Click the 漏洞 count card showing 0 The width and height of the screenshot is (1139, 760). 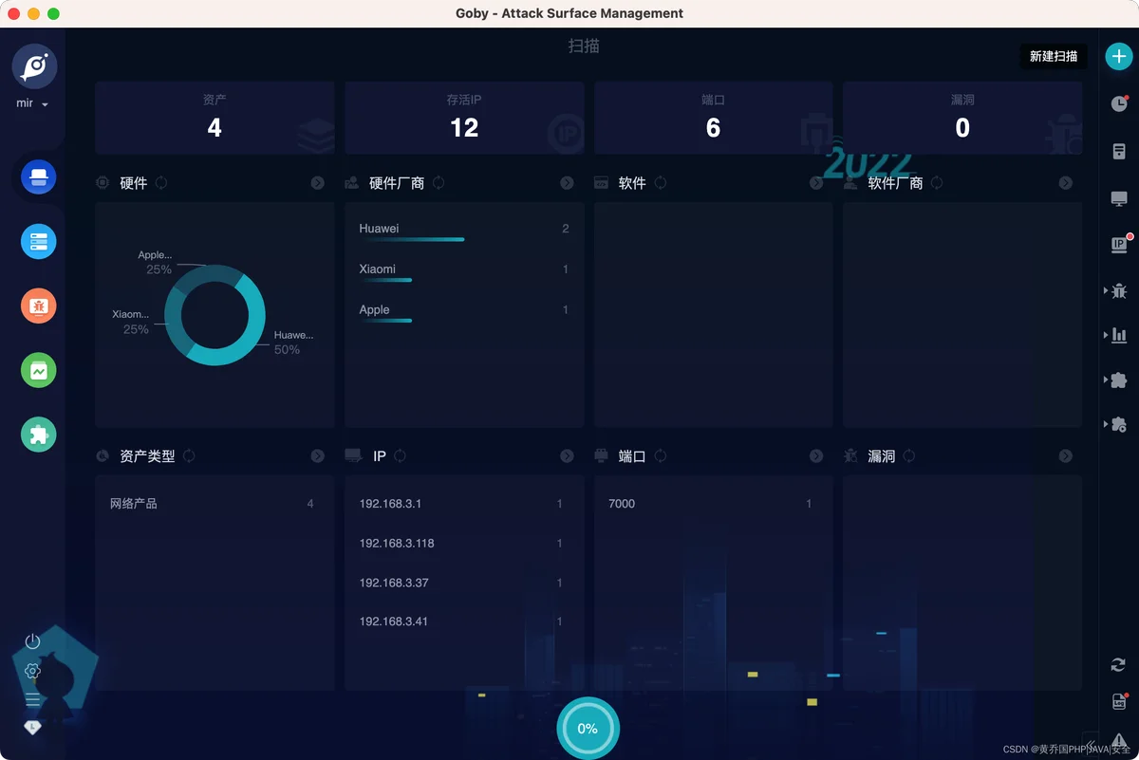point(962,118)
